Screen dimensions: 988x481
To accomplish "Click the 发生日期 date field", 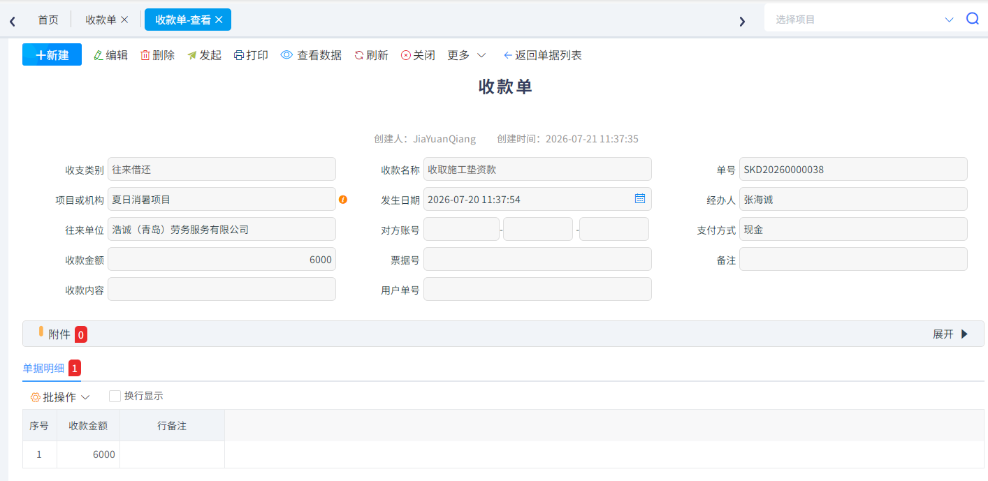I will 537,199.
